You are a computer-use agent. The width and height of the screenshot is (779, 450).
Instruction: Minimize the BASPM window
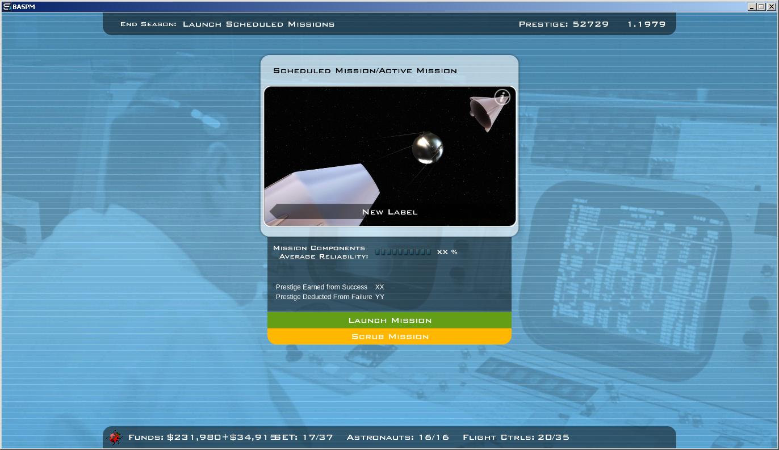point(752,7)
